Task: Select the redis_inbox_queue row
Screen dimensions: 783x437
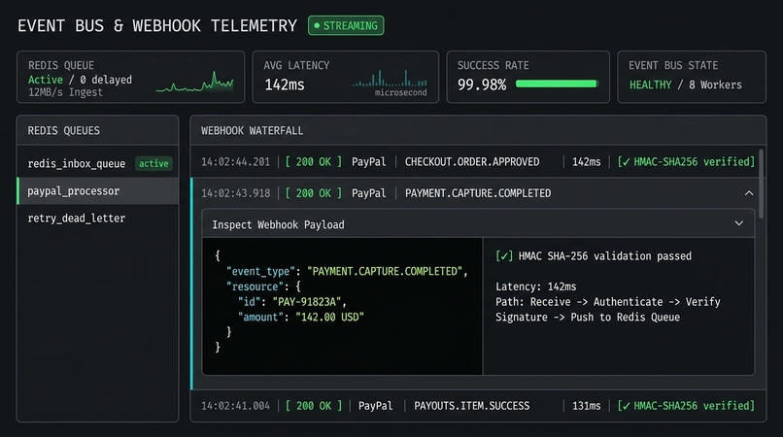Action: pyautogui.click(x=98, y=163)
